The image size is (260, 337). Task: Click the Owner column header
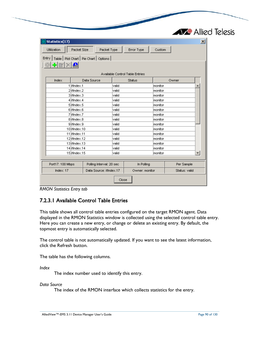tap(174, 80)
